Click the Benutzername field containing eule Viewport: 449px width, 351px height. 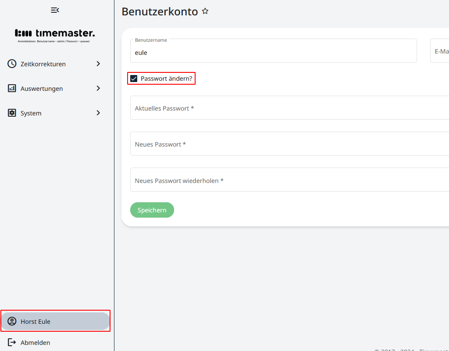[273, 53]
